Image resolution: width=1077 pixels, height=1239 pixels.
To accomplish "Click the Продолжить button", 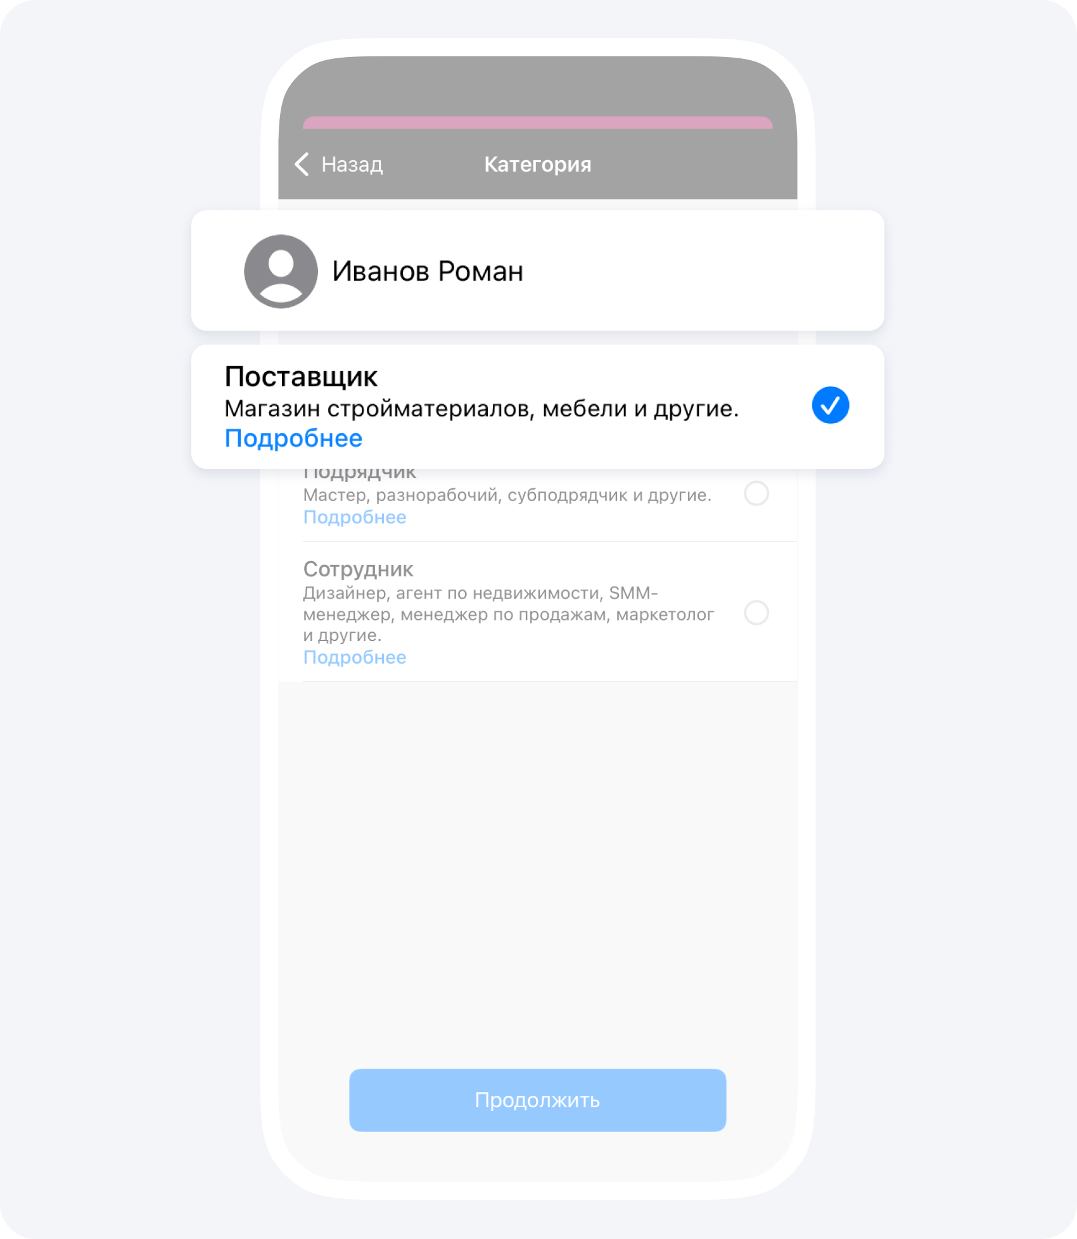I will (x=537, y=1100).
